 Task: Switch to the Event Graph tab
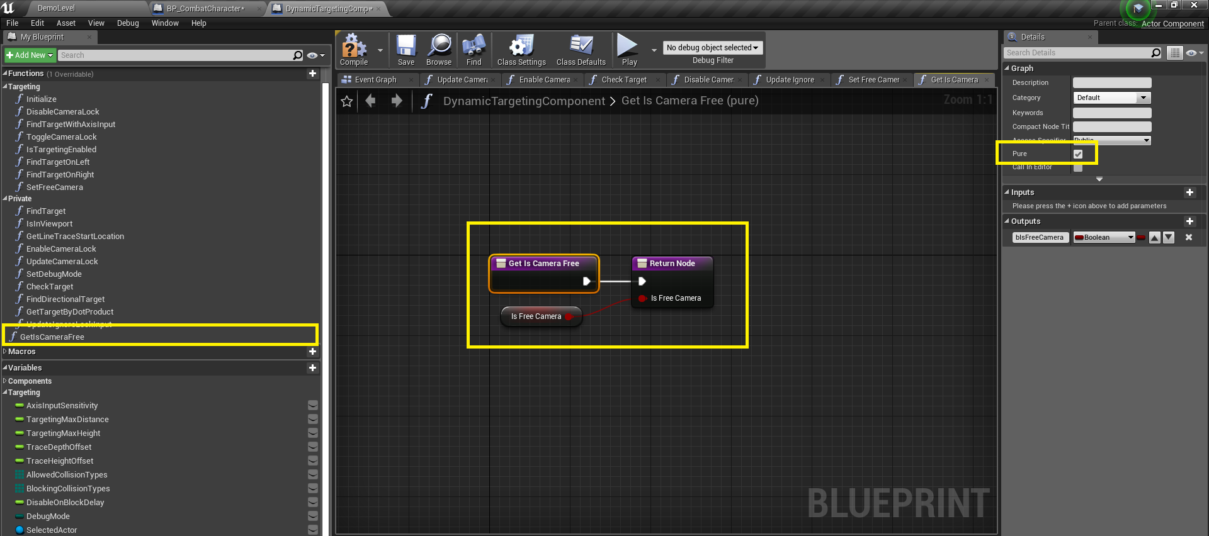coord(375,80)
